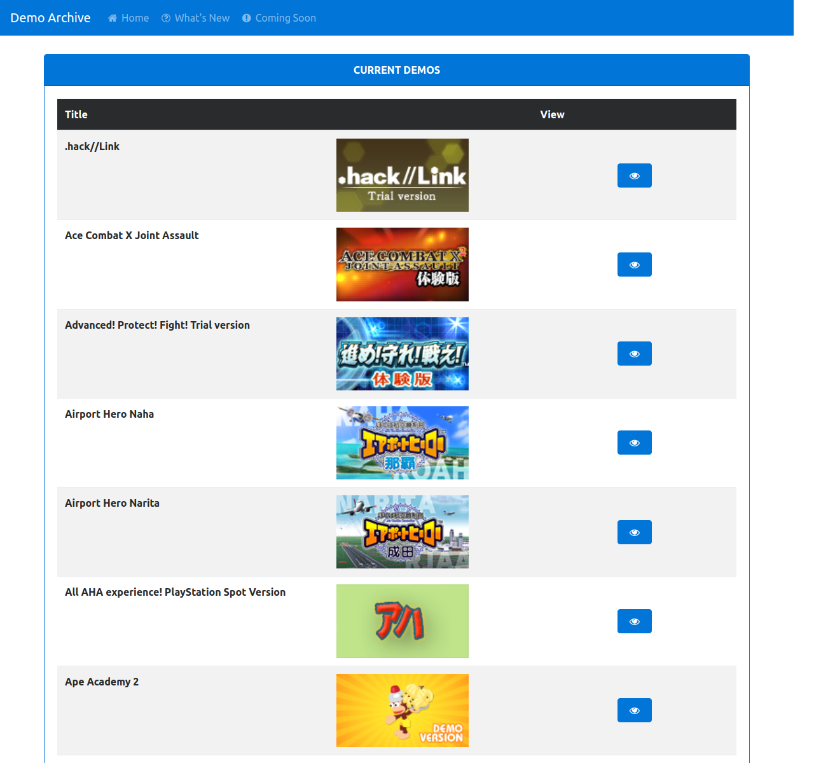Select the Airport Hero Naha title
The width and height of the screenshot is (814, 763).
point(109,414)
